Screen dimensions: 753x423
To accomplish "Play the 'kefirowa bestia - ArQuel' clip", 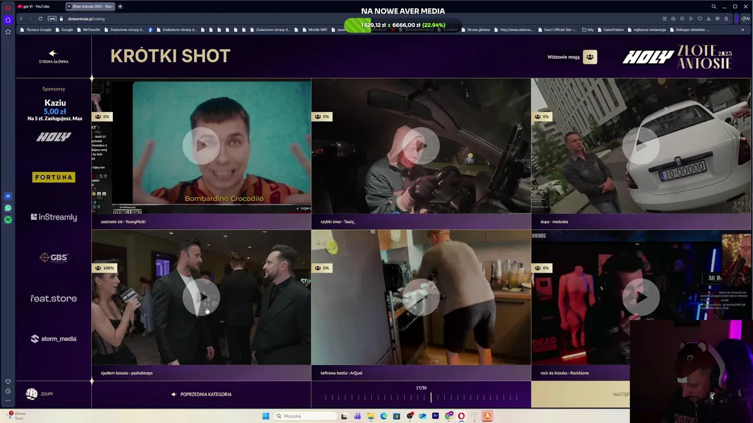I will (421, 297).
